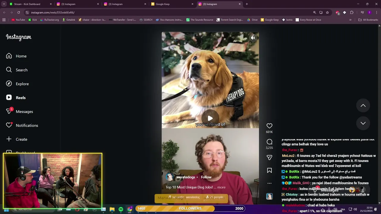
Task: Open the Extensions puzzle icon
Action: [352, 12]
